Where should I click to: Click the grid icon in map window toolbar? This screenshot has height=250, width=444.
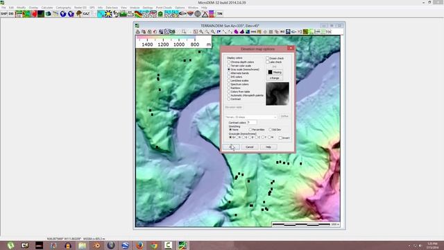click(271, 32)
